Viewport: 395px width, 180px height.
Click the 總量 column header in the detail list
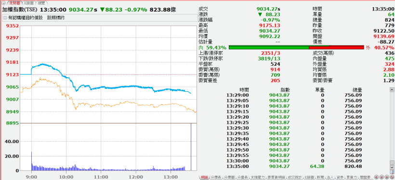(x=357, y=90)
